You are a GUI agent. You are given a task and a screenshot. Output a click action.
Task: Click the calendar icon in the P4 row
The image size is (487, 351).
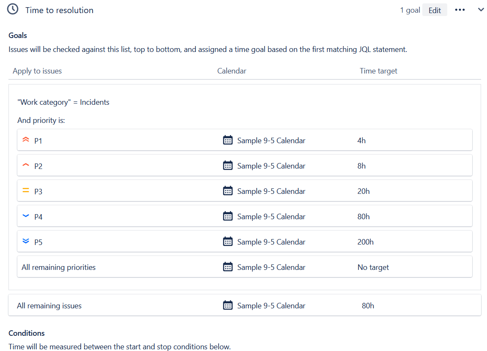click(228, 216)
